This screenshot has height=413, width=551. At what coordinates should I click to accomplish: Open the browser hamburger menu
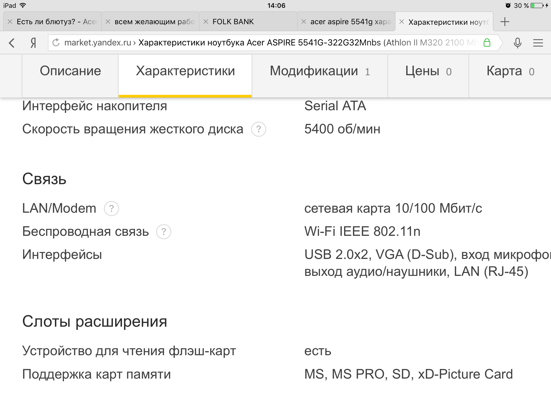coord(538,43)
